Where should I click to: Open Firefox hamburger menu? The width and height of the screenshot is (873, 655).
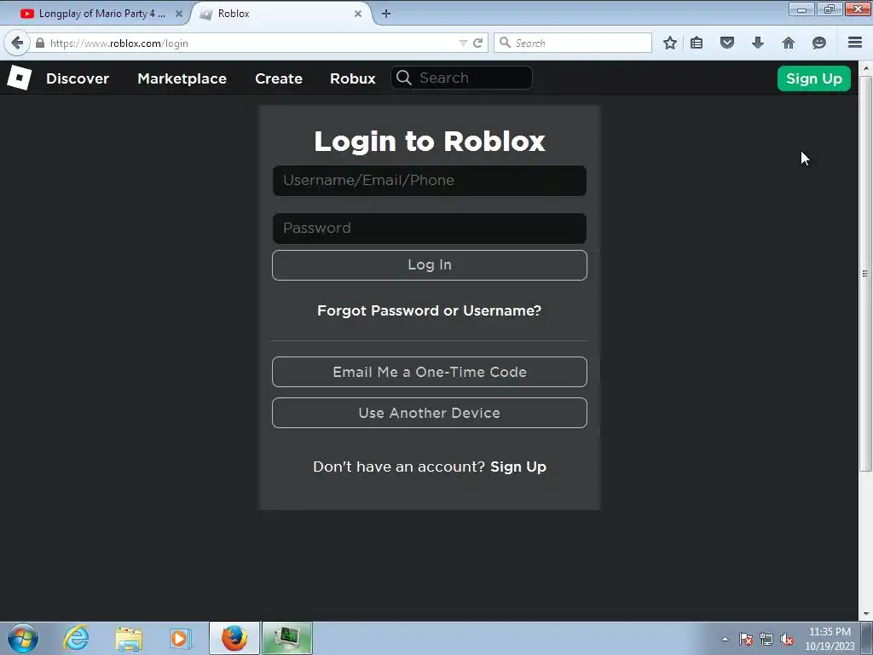point(855,43)
